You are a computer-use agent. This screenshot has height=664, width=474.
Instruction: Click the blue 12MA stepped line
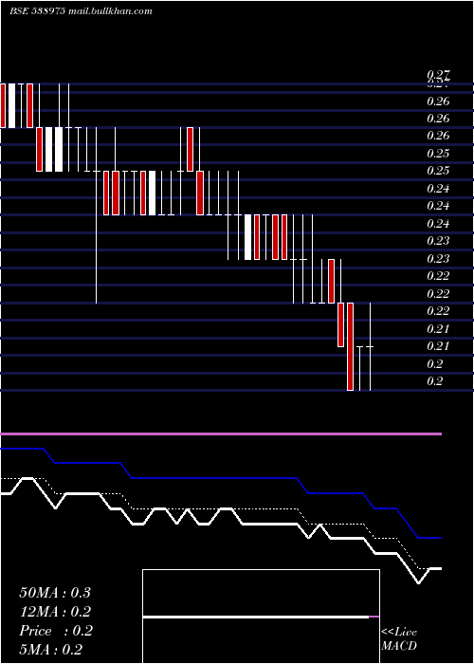pyautogui.click(x=221, y=478)
